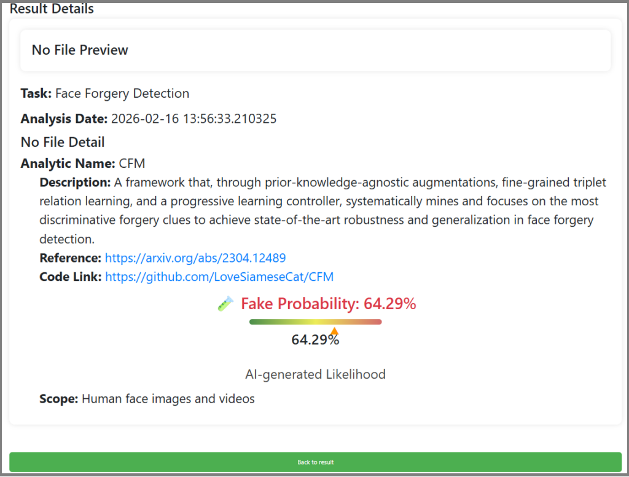Click the test tube icon beside Fake Probability

[x=225, y=304]
